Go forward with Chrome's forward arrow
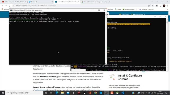The height and width of the screenshot is (95, 170). pos(6,6)
